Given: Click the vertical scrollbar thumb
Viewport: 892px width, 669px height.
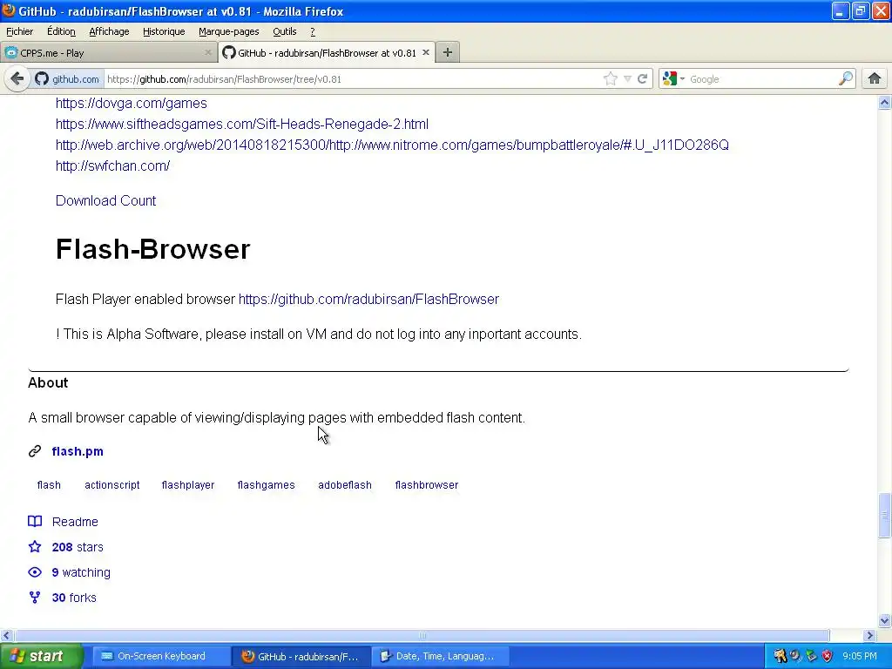Looking at the screenshot, I should pyautogui.click(x=884, y=516).
